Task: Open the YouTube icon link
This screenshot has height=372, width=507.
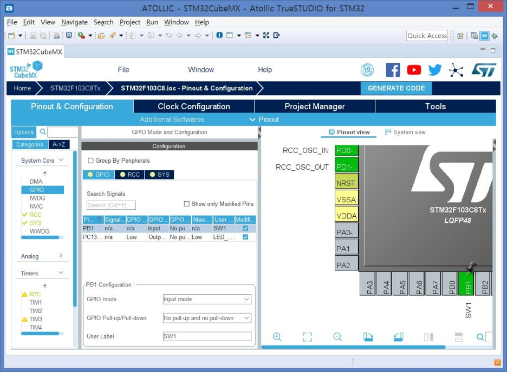Action: (x=414, y=70)
